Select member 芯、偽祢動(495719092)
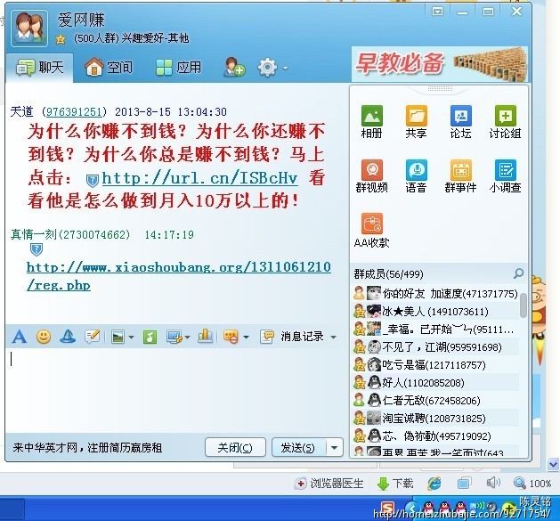This screenshot has width=560, height=521. coord(435,436)
